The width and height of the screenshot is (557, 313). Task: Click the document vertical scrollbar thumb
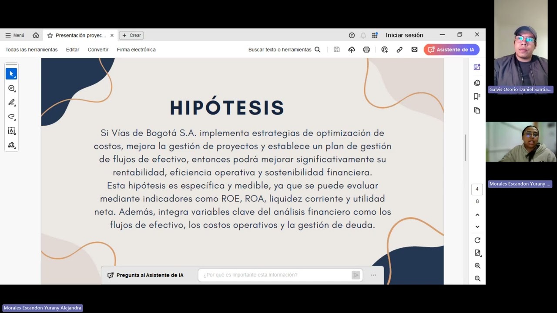click(466, 148)
